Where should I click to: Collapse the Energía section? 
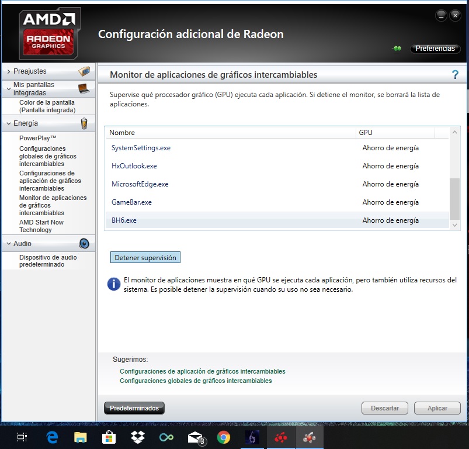tap(9, 123)
